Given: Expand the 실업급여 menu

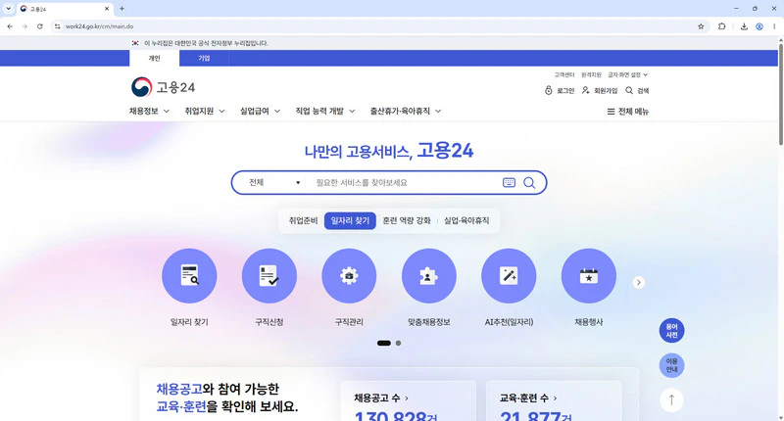Looking at the screenshot, I should pyautogui.click(x=260, y=111).
